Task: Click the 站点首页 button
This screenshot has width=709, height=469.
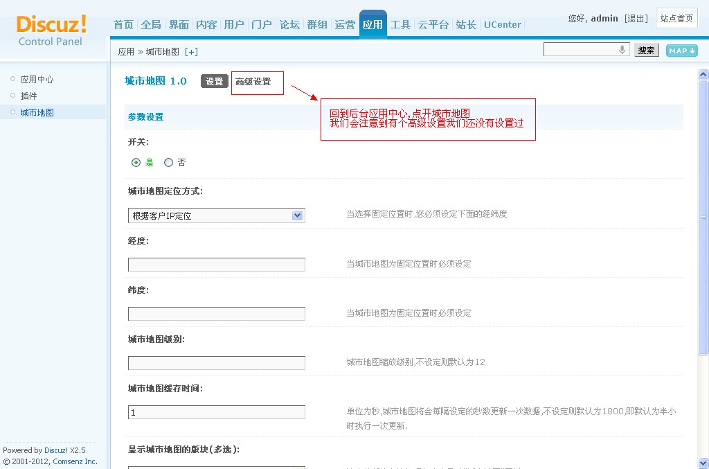Action: tap(676, 19)
